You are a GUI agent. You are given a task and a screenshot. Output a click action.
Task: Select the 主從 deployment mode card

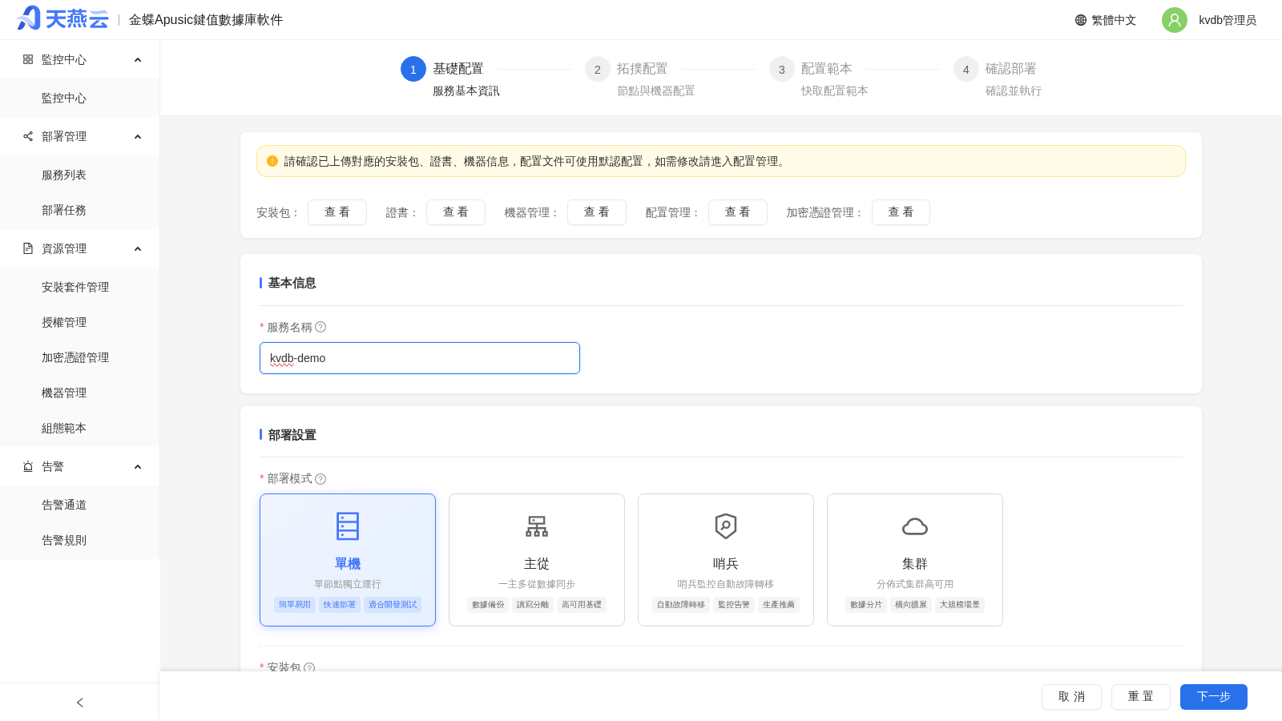[537, 560]
